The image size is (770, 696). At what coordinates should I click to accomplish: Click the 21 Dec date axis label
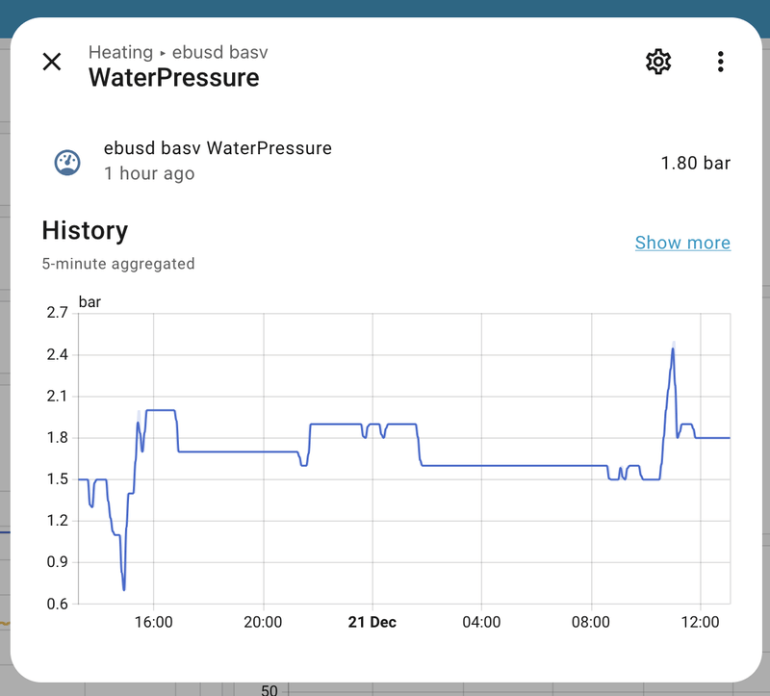pyautogui.click(x=372, y=622)
